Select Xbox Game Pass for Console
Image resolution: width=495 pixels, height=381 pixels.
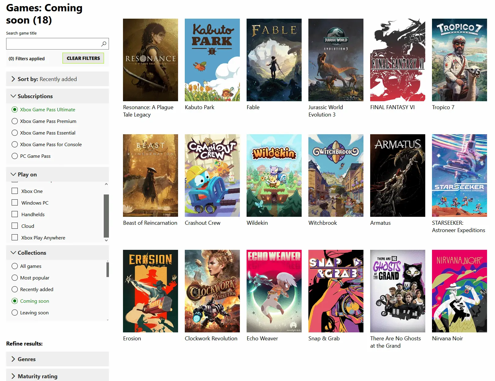pos(15,144)
